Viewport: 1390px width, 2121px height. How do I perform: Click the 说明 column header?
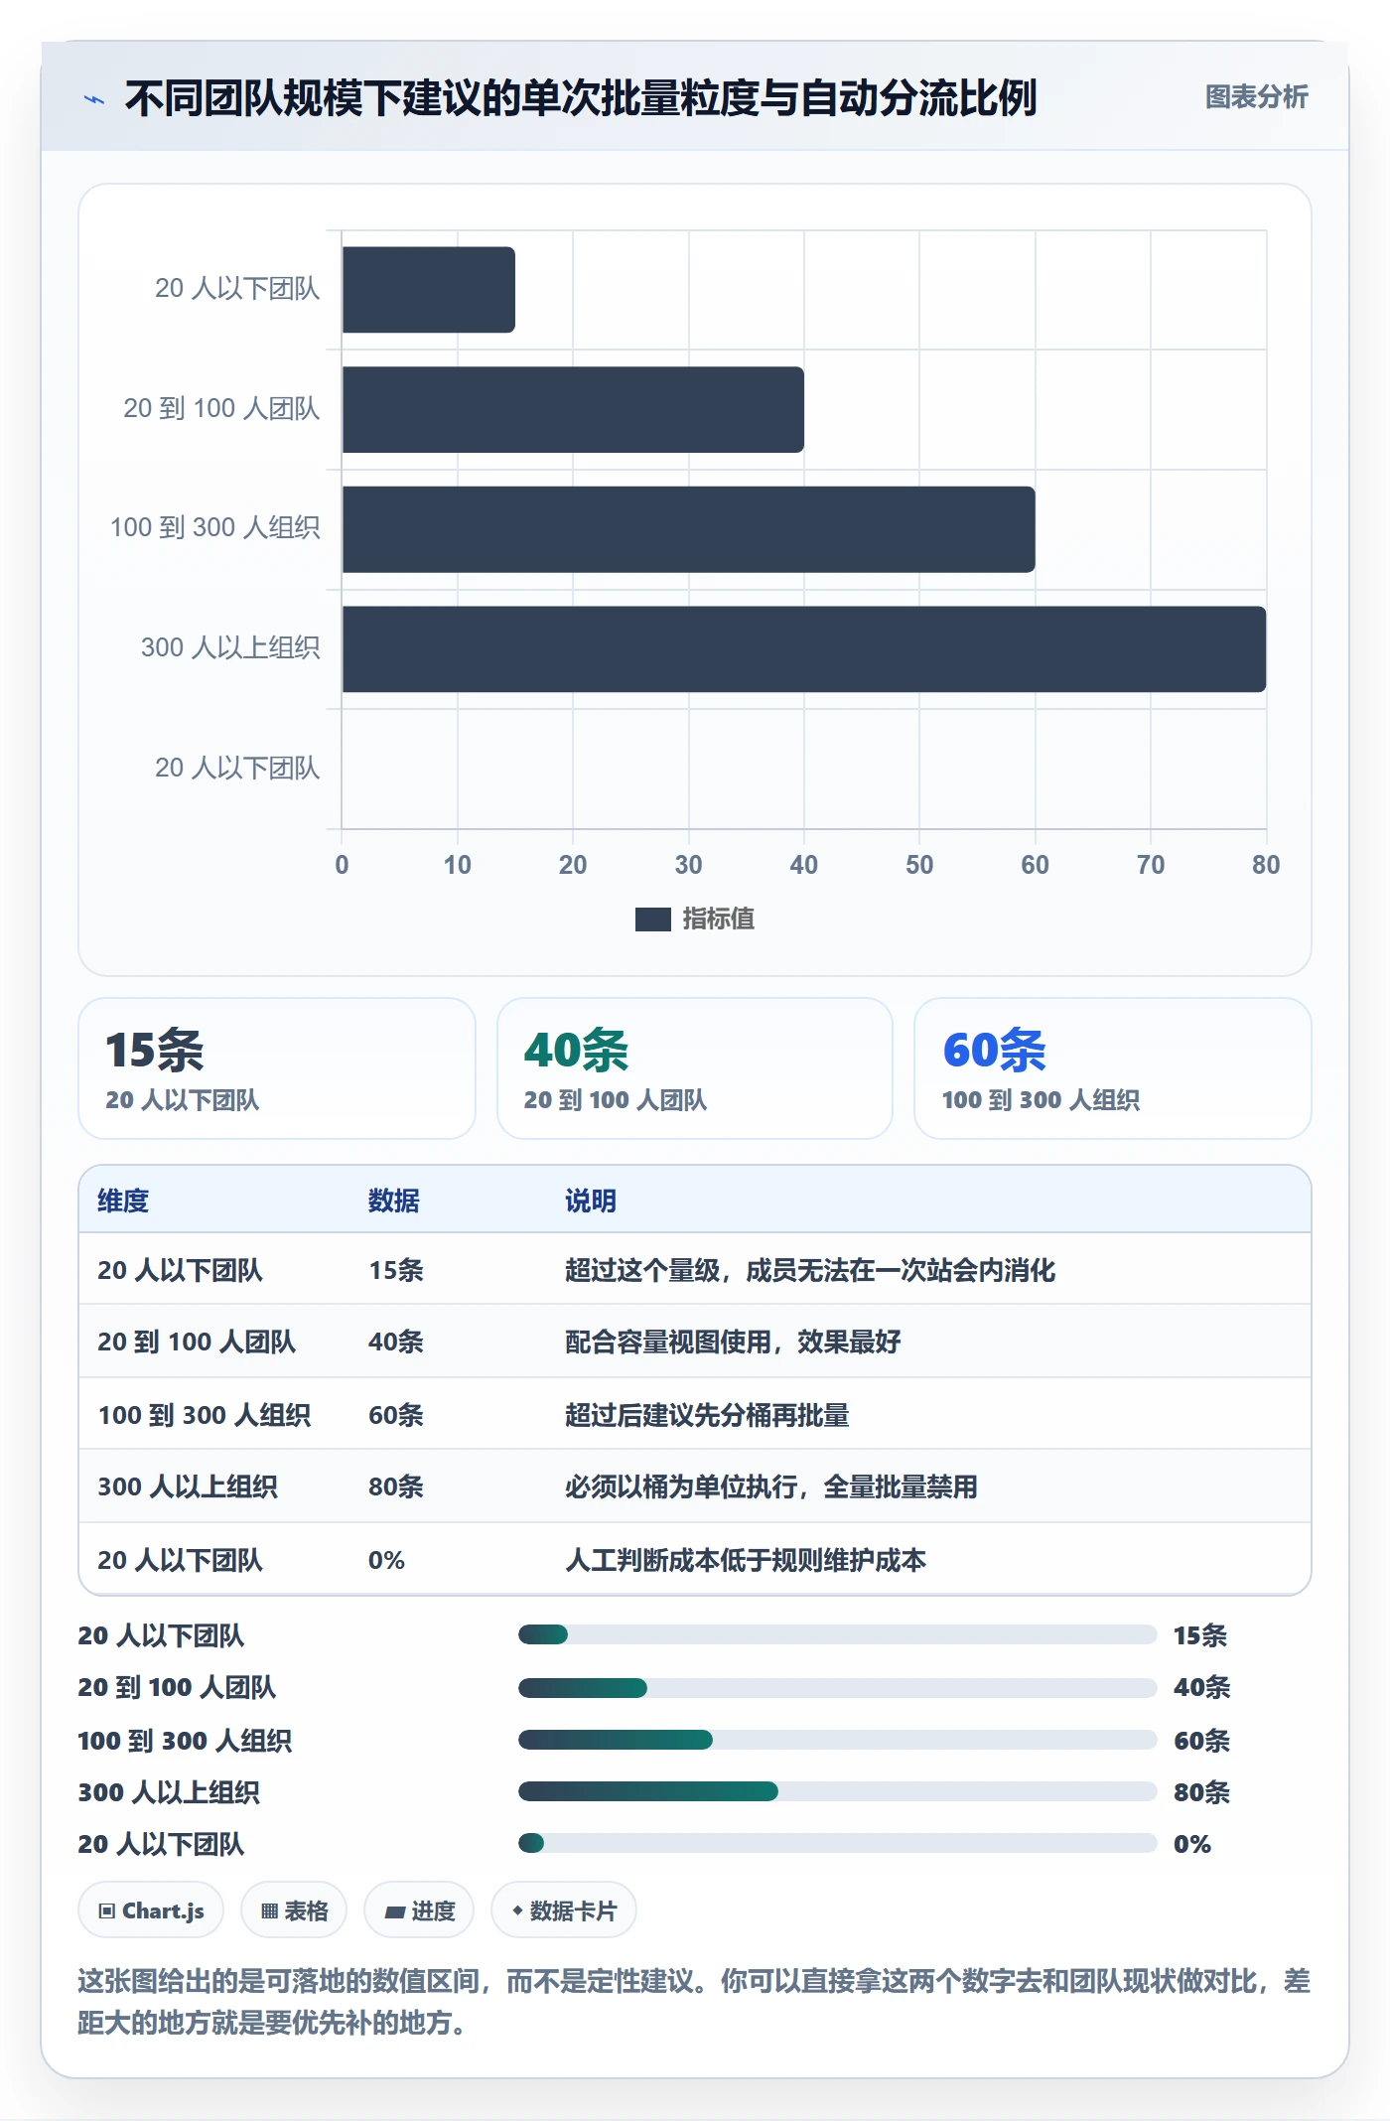point(591,1201)
